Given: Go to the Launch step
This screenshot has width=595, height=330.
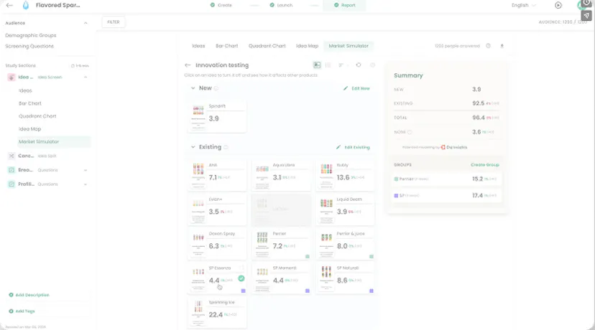Looking at the screenshot, I should (281, 5).
